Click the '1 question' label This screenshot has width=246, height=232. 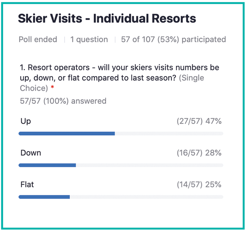click(x=89, y=39)
